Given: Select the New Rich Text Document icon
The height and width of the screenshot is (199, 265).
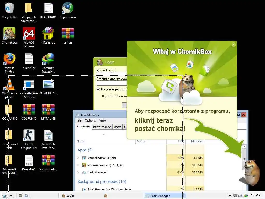Looking at the screenshot, I should (x=48, y=139).
